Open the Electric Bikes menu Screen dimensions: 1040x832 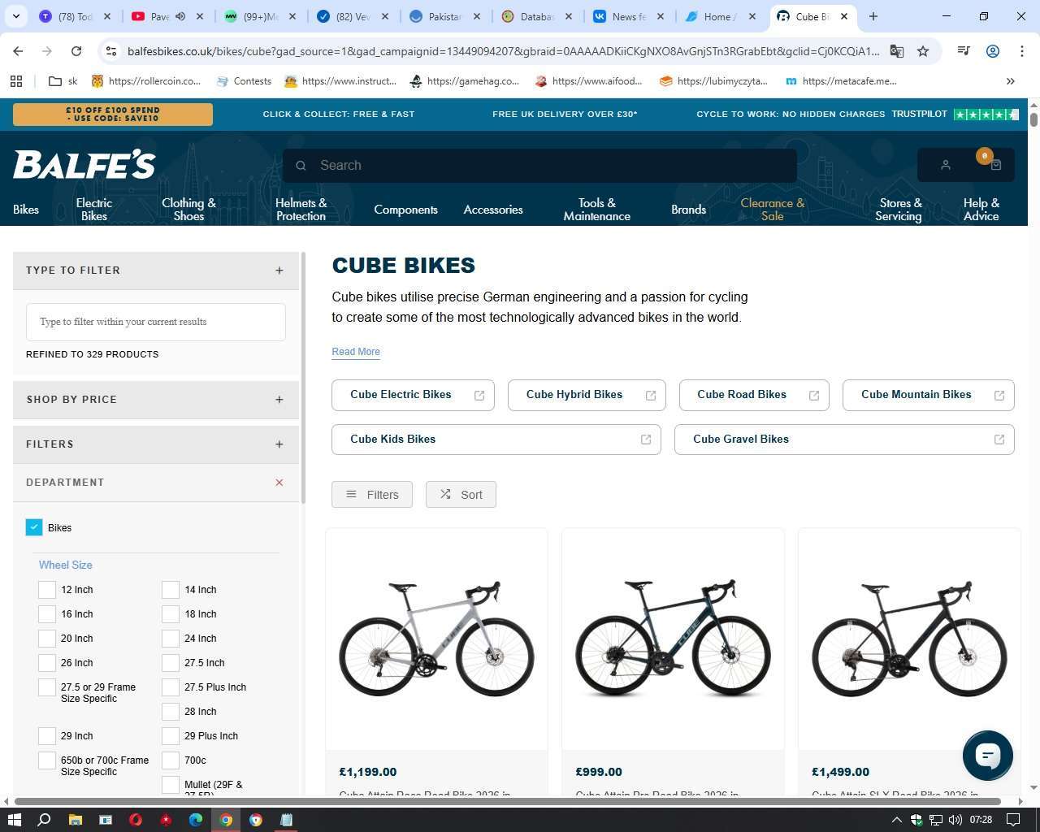94,210
